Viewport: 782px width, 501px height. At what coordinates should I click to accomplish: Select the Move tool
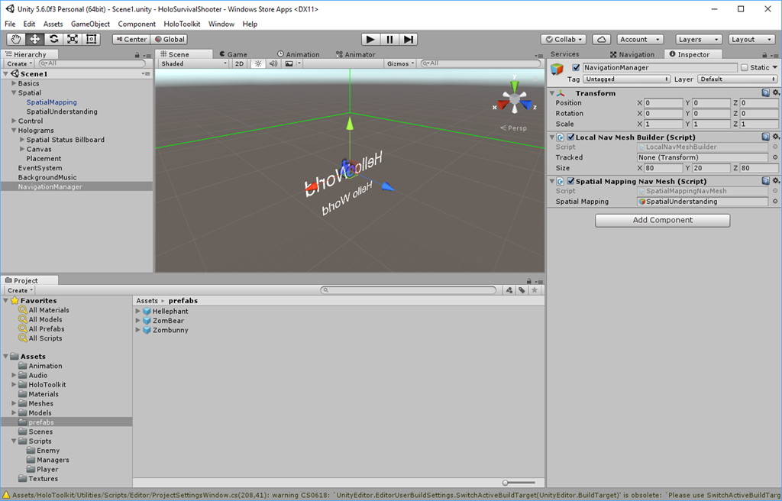tap(35, 40)
